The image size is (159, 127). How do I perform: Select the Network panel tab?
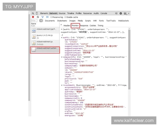coord(53,13)
